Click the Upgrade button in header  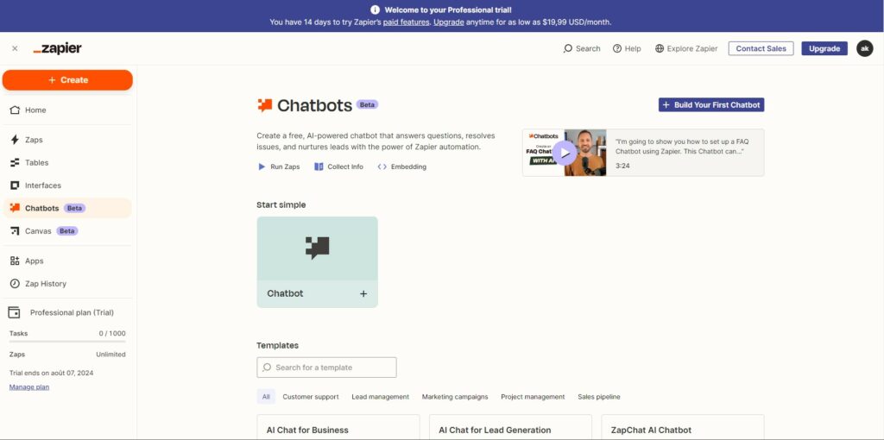[824, 48]
